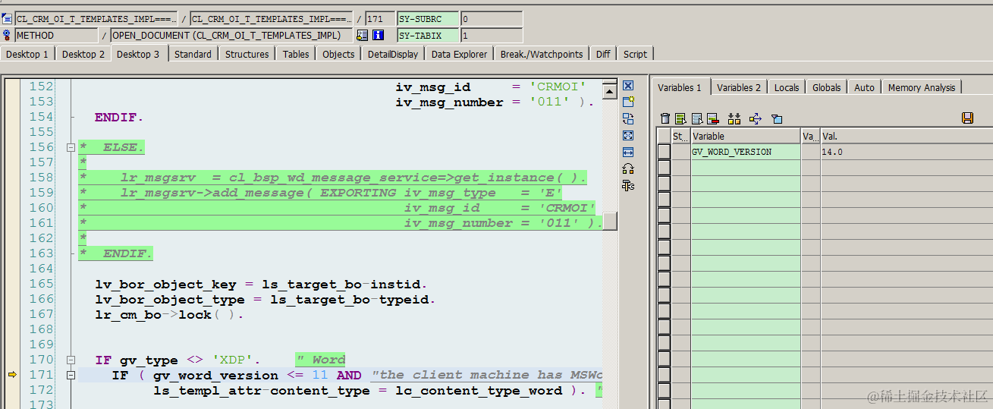Switch to the Locals tab
The height and width of the screenshot is (409, 993).
tap(787, 87)
